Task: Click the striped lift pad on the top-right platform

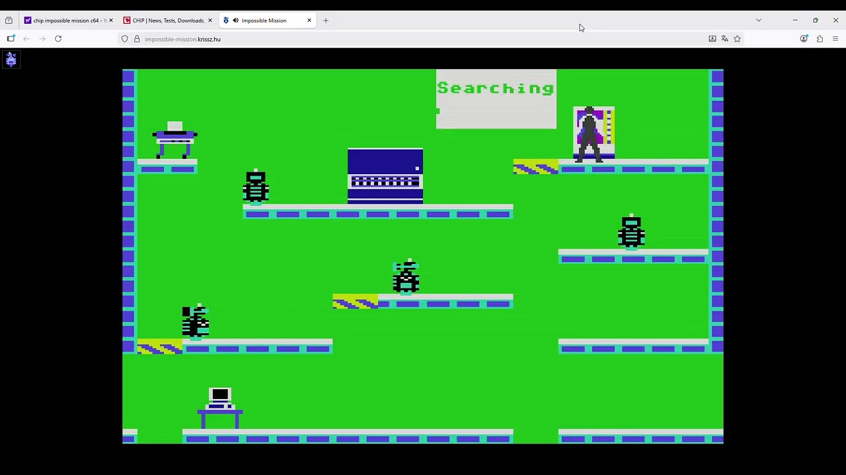Action: coord(536,167)
